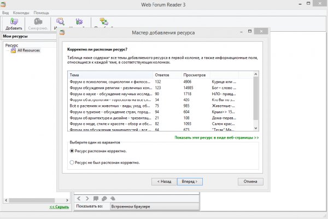
Task: Click the Ресурс tree column header
Action: [11, 45]
